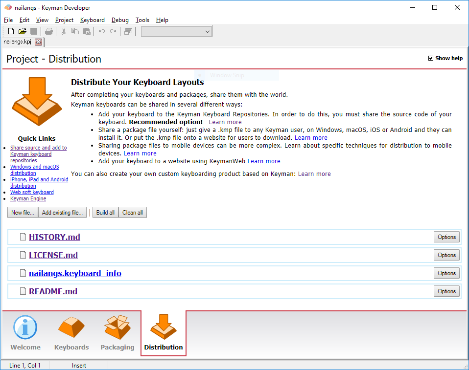
Task: Click the Cut scissors toolbar icon
Action: point(64,31)
